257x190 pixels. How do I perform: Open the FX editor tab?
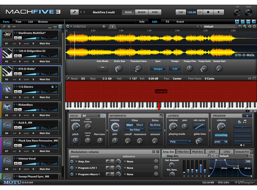click(167, 22)
